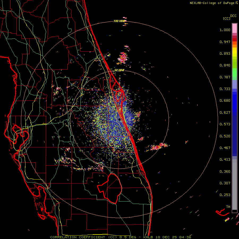
Task: Click the large pink echo north of 50 NMI
Action: coord(123,58)
